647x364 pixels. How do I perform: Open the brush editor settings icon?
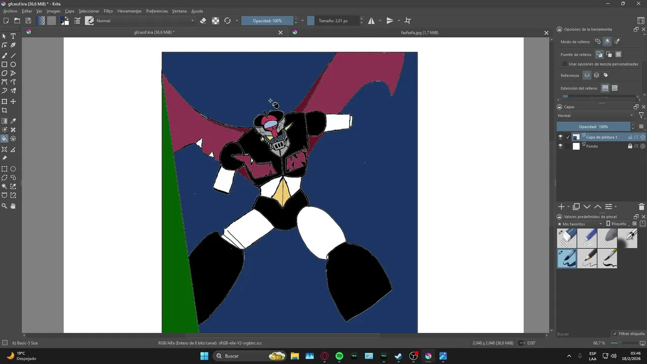click(x=77, y=21)
